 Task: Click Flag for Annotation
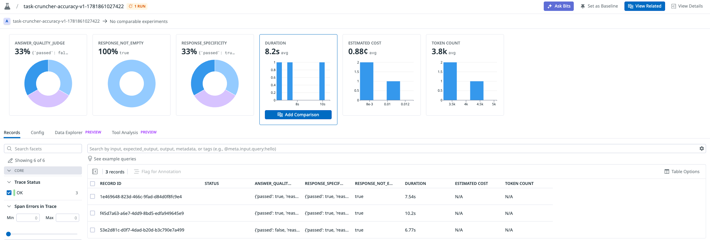point(157,172)
